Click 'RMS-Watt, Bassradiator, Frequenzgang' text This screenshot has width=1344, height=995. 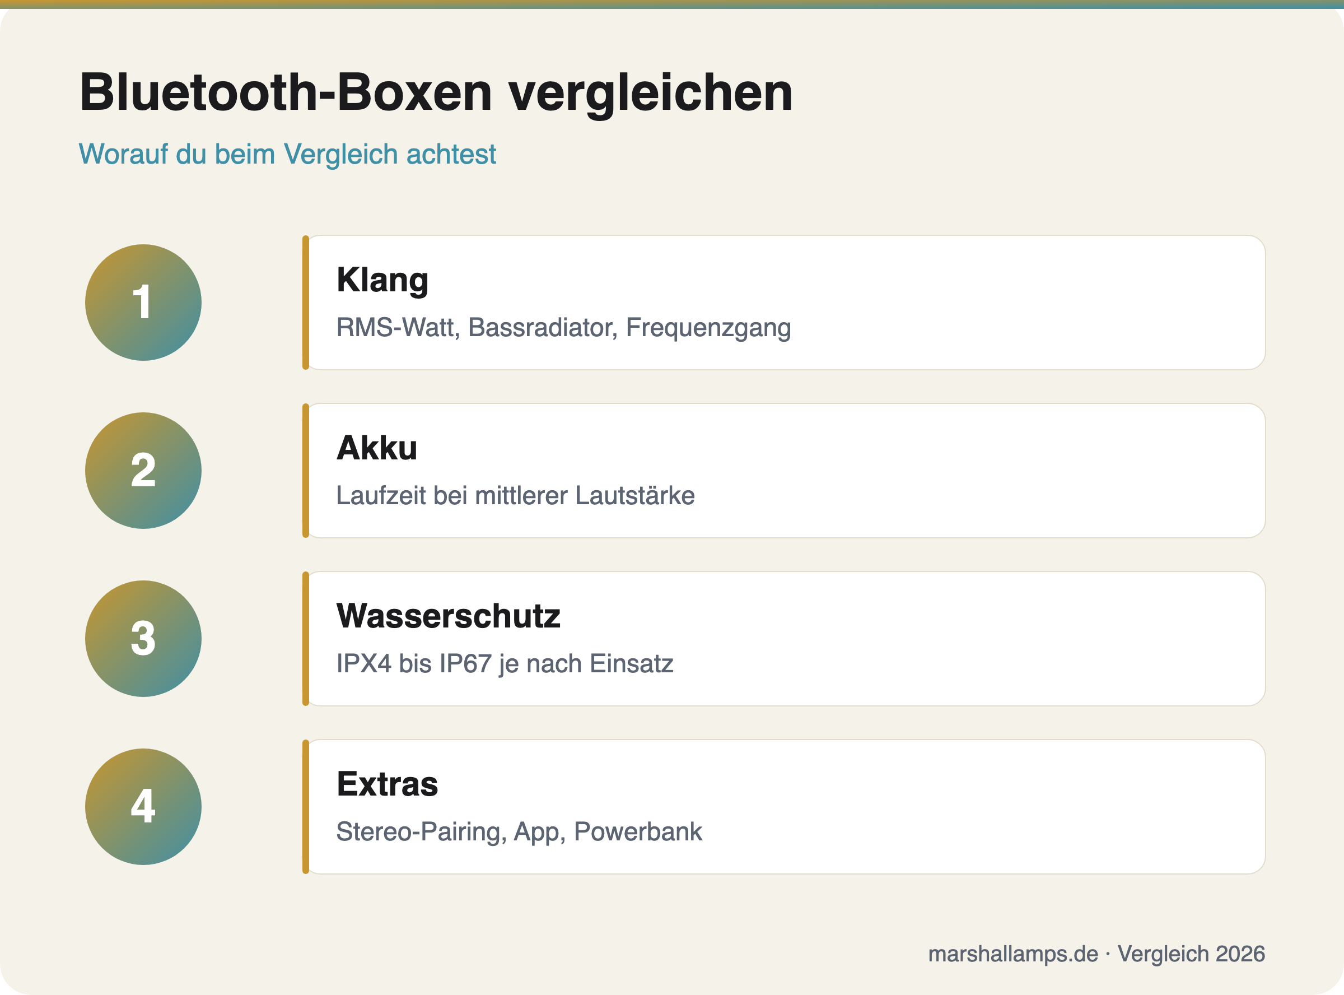click(x=563, y=328)
